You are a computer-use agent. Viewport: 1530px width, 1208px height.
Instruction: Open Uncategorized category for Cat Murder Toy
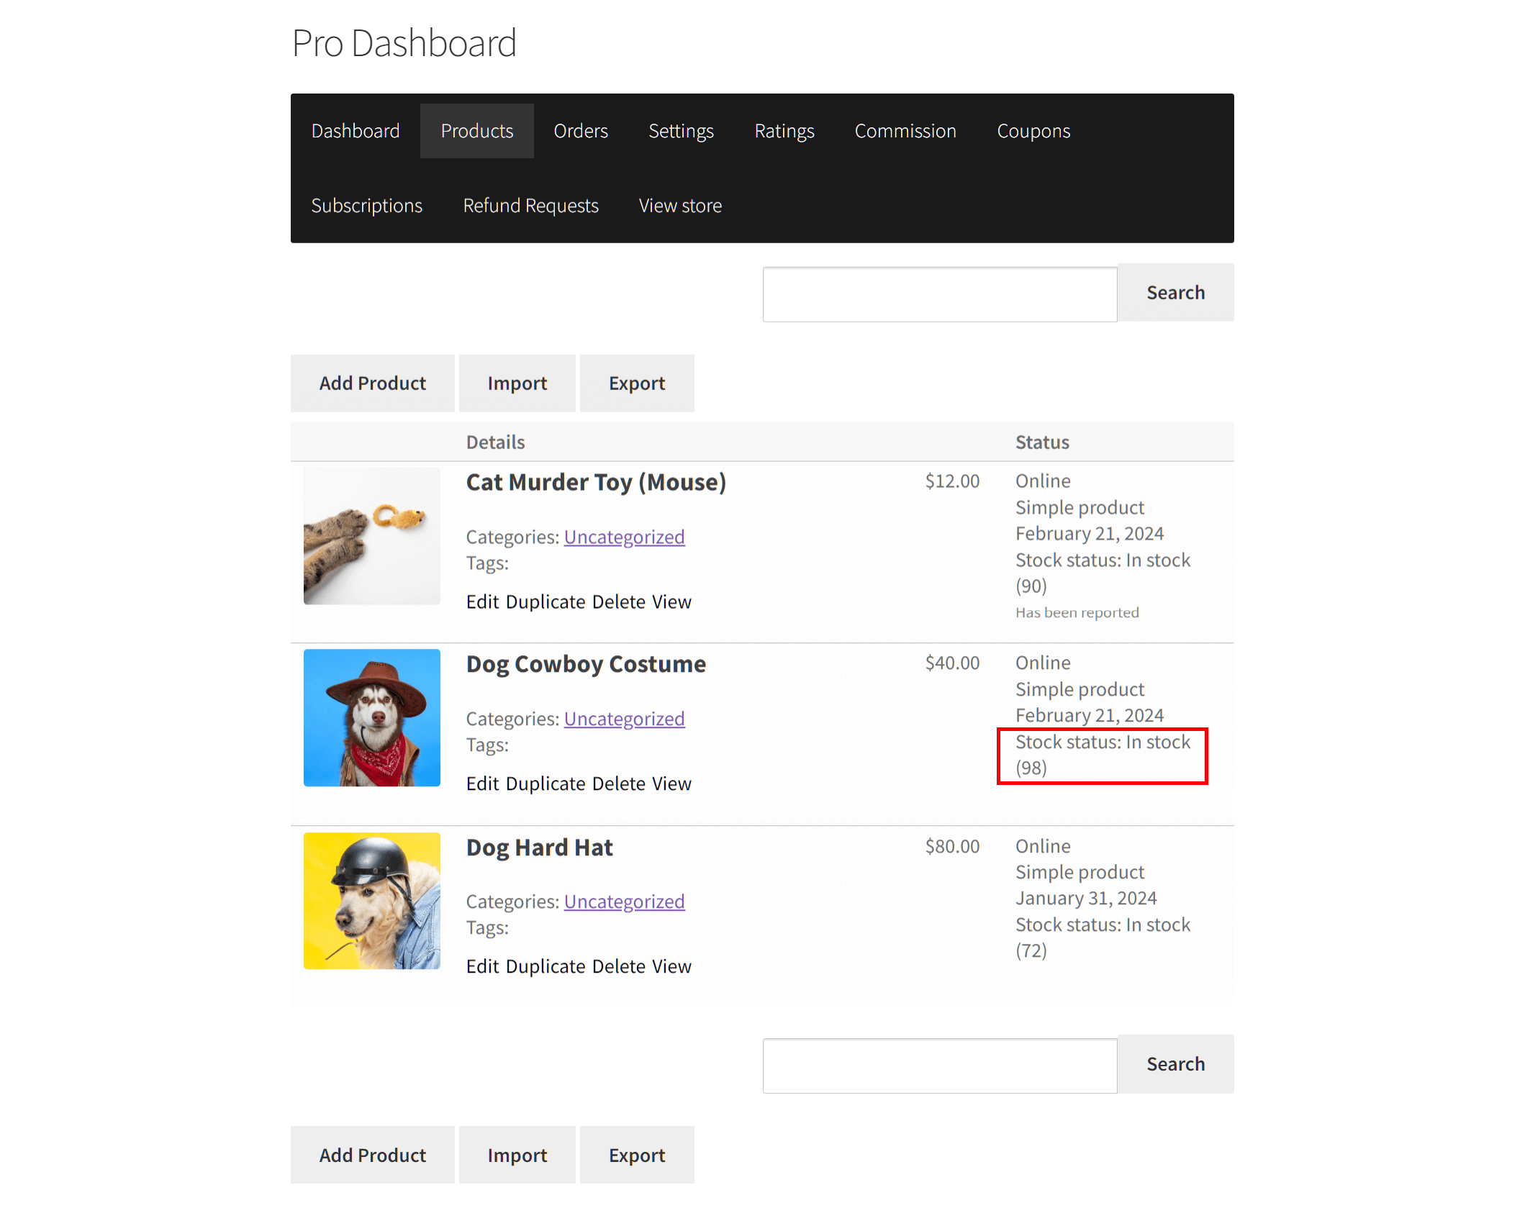[624, 537]
